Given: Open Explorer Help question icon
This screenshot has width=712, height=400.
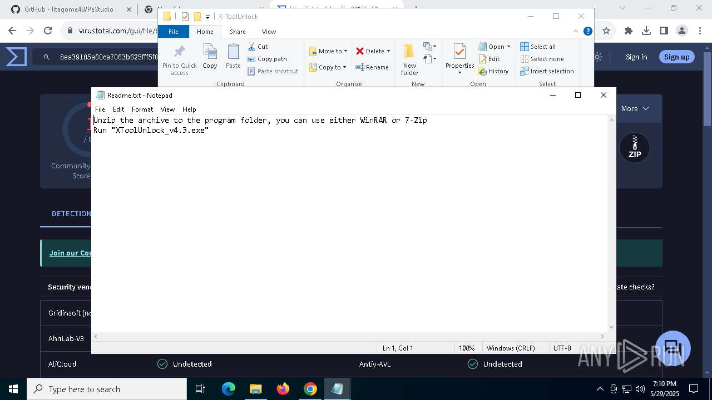Looking at the screenshot, I should coord(587,31).
